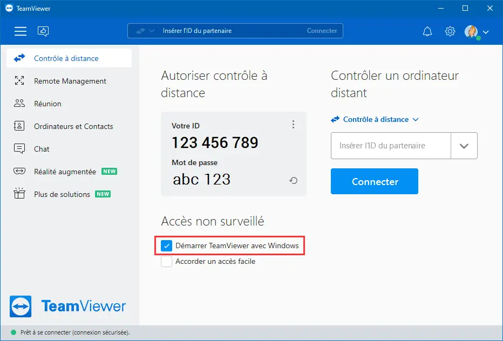Minimize the TeamViewer window
Image resolution: width=503 pixels, height=341 pixels.
(x=441, y=8)
